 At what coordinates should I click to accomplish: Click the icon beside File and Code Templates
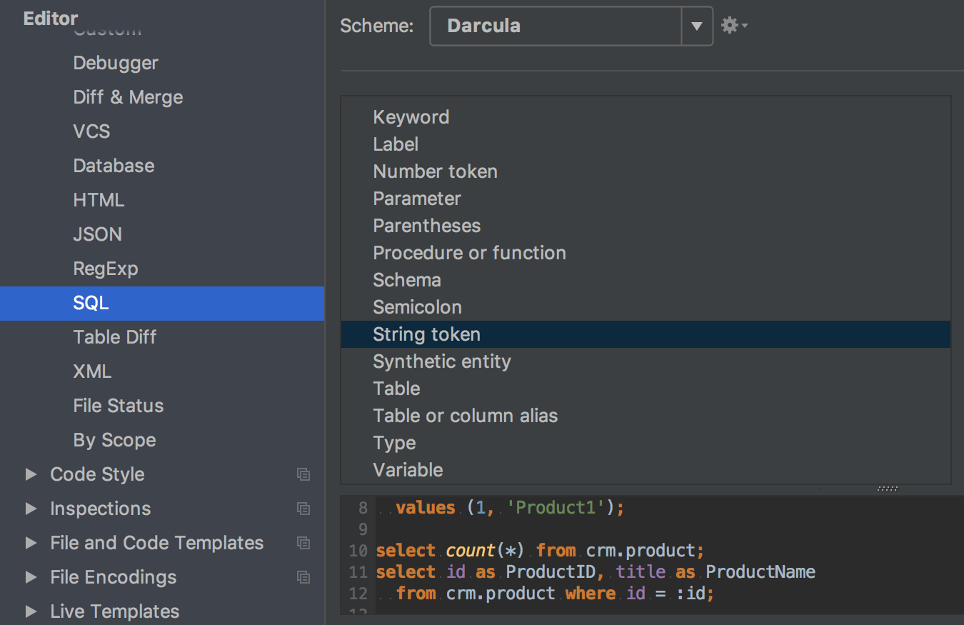point(303,543)
